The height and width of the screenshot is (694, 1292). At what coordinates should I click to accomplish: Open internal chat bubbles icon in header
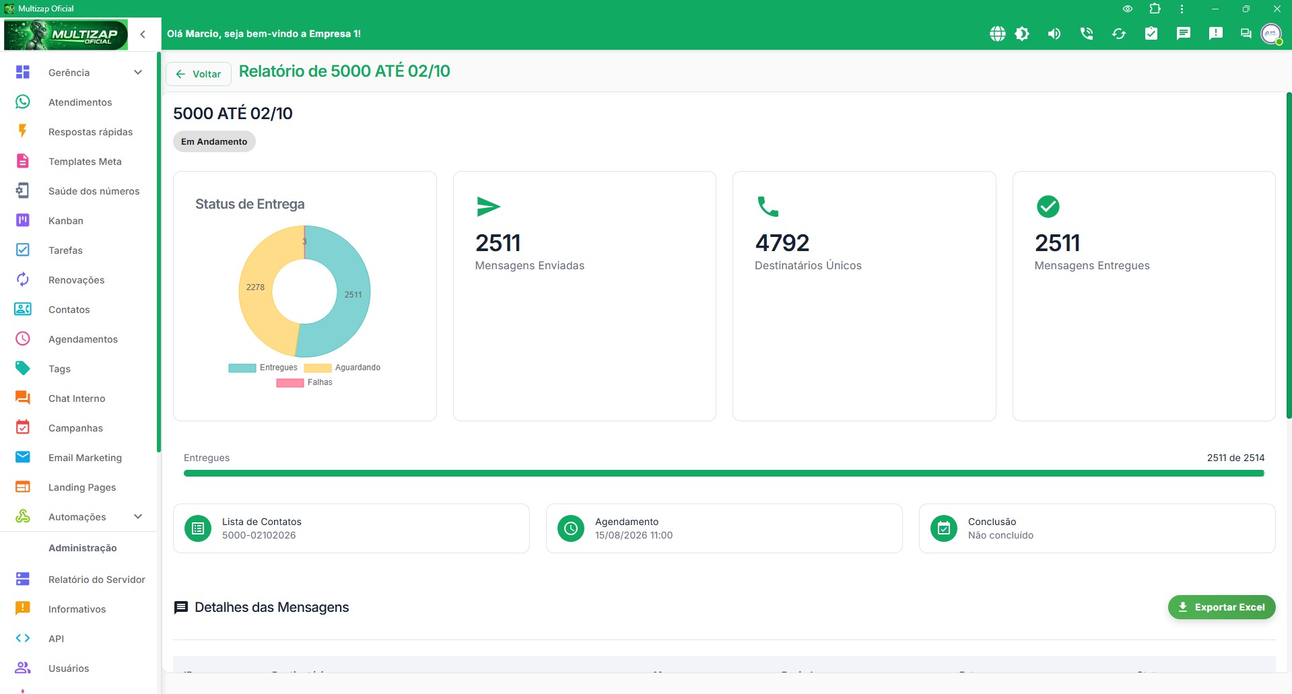tap(1246, 34)
